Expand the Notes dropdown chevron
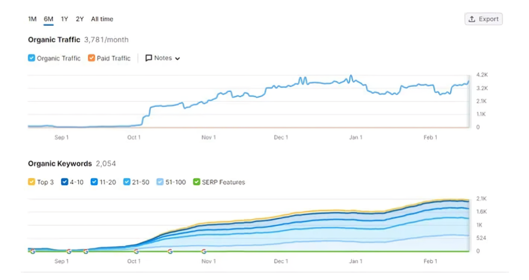 (178, 59)
